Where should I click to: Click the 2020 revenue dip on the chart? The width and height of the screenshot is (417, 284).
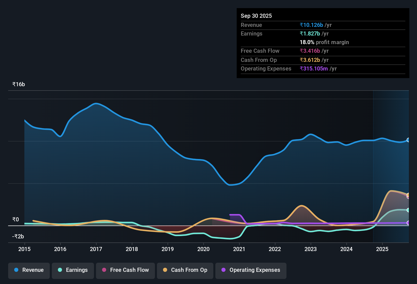coord(231,185)
